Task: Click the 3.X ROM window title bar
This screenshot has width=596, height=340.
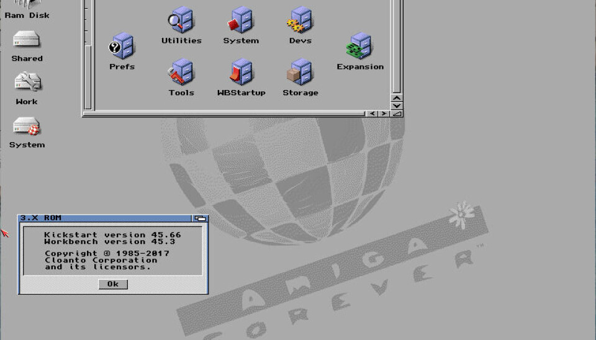Action: coord(106,218)
